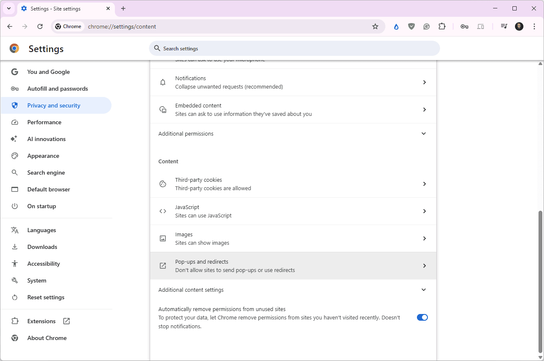
Task: Open the tab search dropdown arrow
Action: tap(9, 8)
